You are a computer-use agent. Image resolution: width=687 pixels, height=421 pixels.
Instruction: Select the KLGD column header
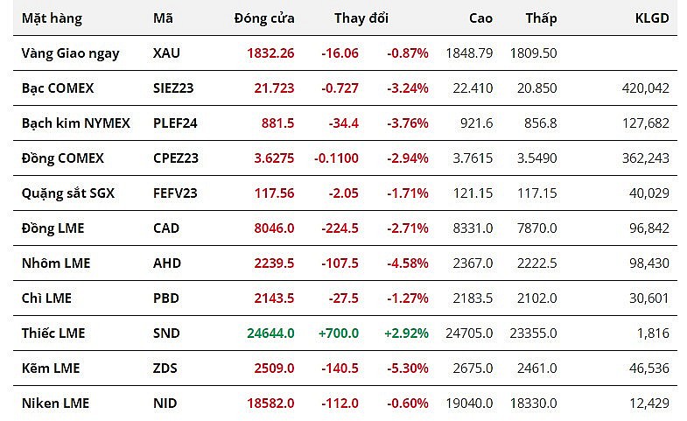tap(651, 18)
